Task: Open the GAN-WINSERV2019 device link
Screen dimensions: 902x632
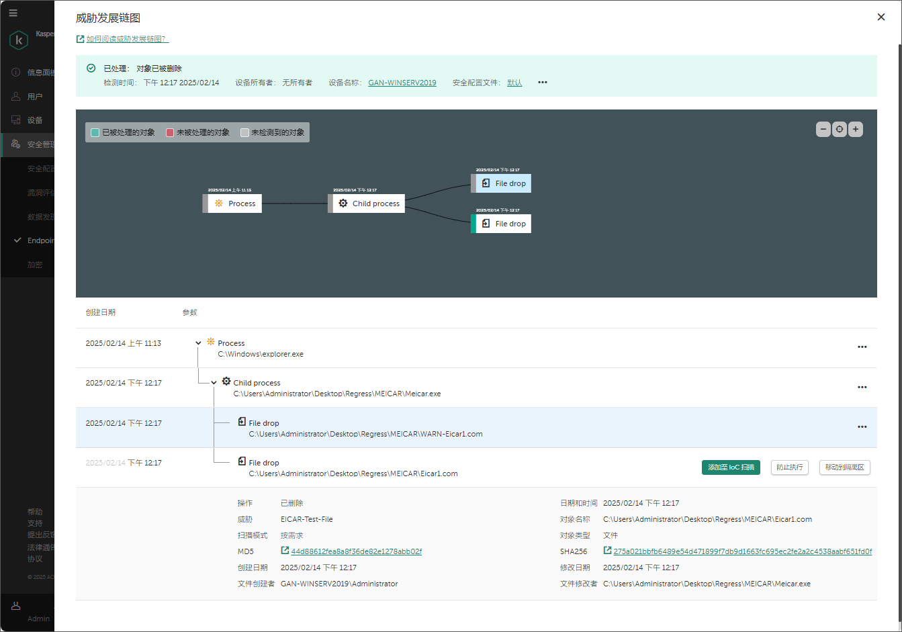Action: tap(402, 83)
